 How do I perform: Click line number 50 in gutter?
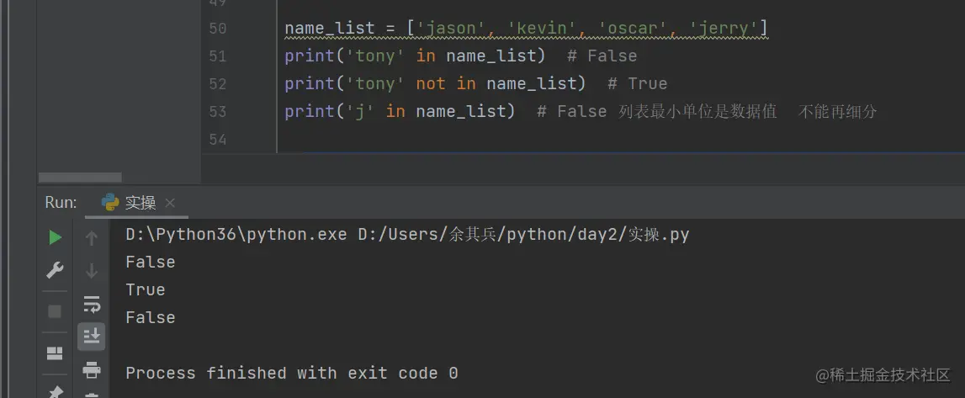click(217, 29)
